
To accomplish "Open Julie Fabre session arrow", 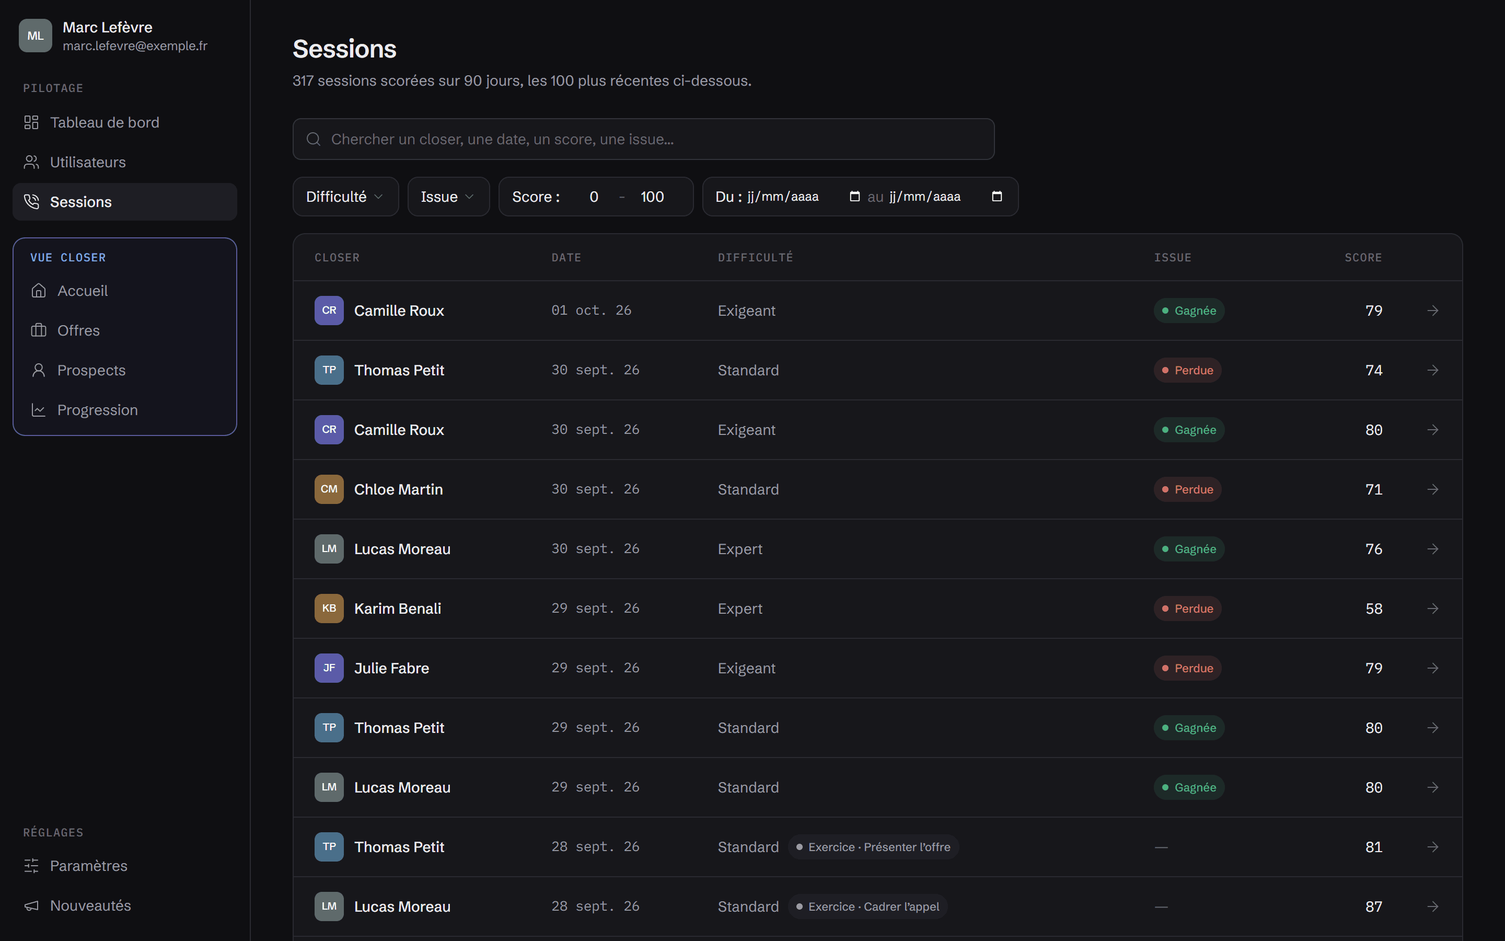I will point(1432,669).
